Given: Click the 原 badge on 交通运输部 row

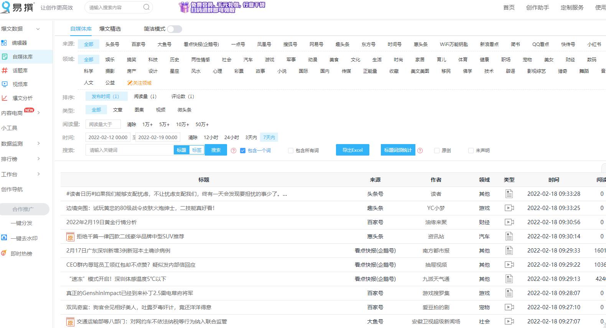Looking at the screenshot, I should coord(70,322).
